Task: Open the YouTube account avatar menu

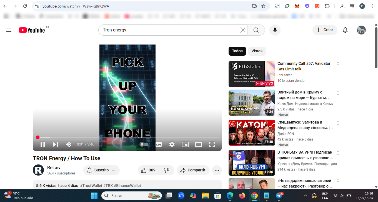Action: [x=361, y=30]
